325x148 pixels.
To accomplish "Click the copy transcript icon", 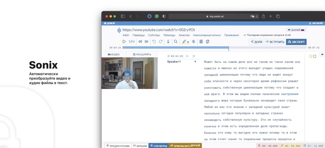I will [208, 42].
